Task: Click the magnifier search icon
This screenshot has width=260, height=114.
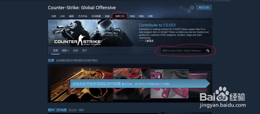Action: click(208, 51)
